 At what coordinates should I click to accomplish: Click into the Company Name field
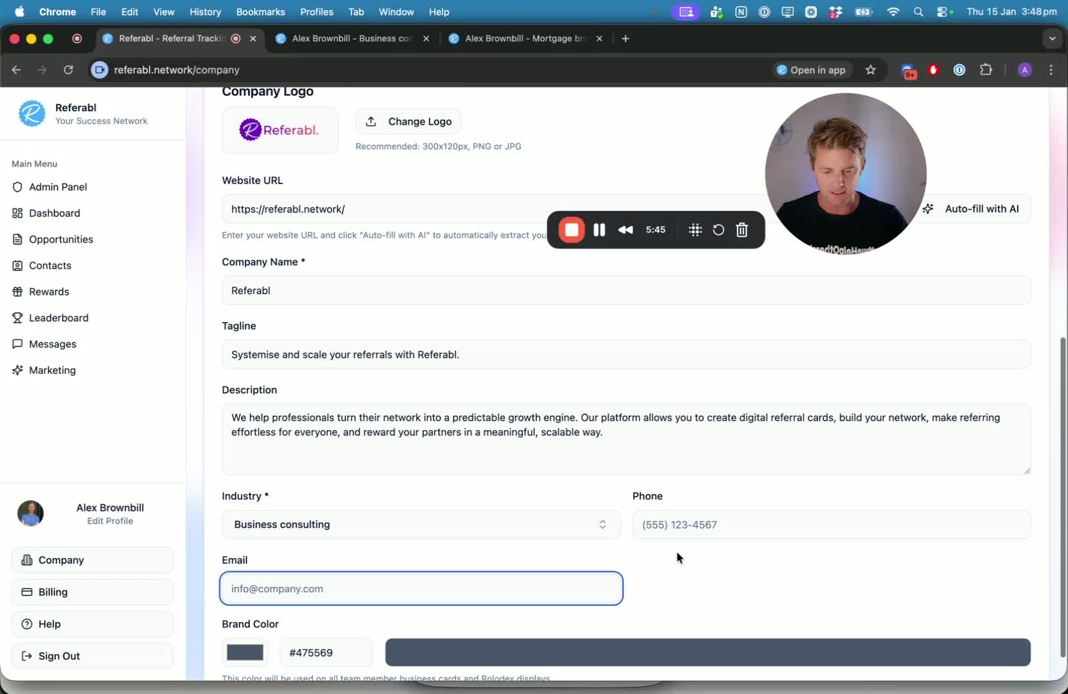pyautogui.click(x=626, y=290)
